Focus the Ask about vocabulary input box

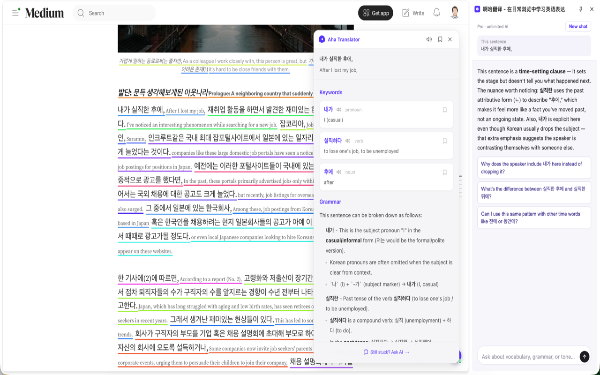click(528, 357)
